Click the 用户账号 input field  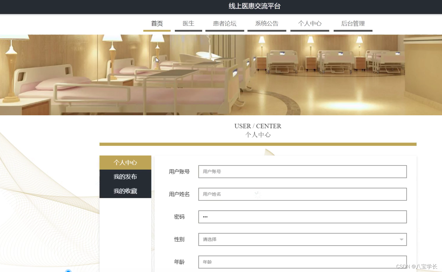pyautogui.click(x=302, y=171)
